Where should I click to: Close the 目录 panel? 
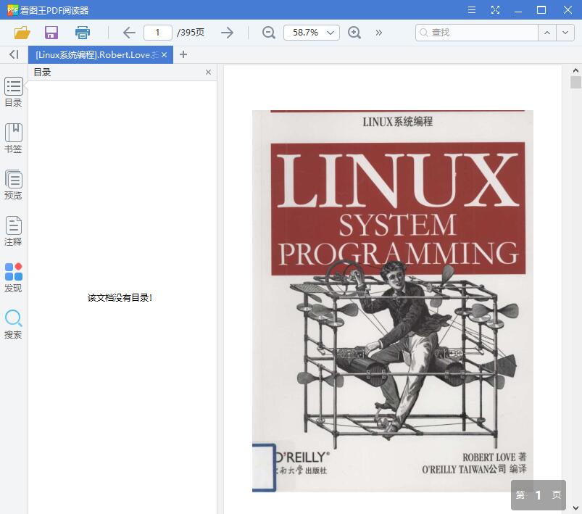click(208, 72)
